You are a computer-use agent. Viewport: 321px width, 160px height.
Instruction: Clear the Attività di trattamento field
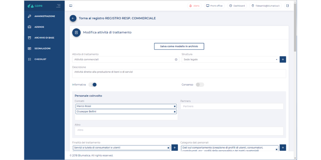coord(176,59)
